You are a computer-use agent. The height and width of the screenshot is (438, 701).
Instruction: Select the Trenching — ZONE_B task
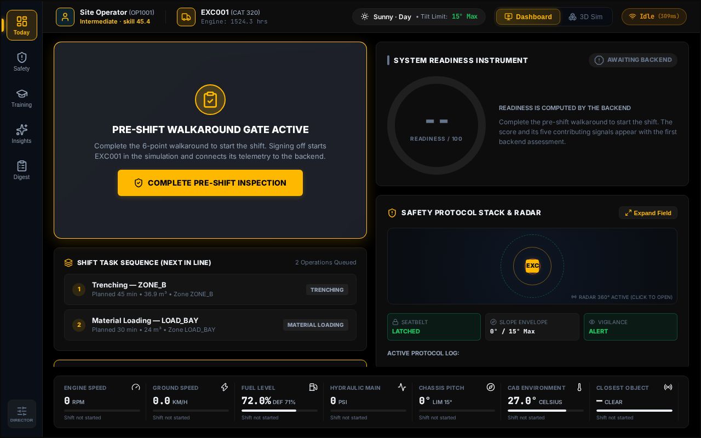pyautogui.click(x=210, y=289)
